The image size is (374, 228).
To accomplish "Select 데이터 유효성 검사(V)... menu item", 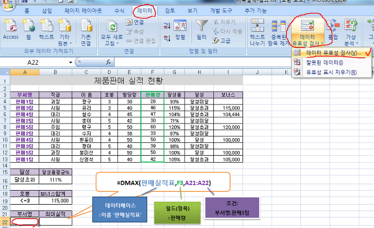I will (331, 53).
